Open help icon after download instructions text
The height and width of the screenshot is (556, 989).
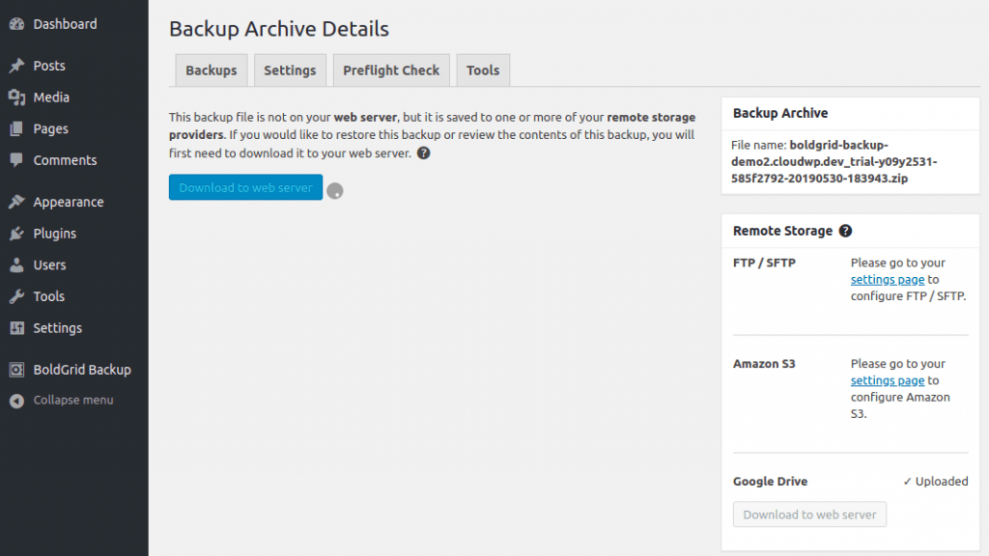pyautogui.click(x=423, y=153)
